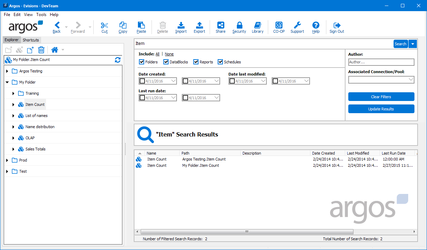The width and height of the screenshot is (427, 250).
Task: Enable the first Last run date checkbox
Action: pyautogui.click(x=142, y=98)
